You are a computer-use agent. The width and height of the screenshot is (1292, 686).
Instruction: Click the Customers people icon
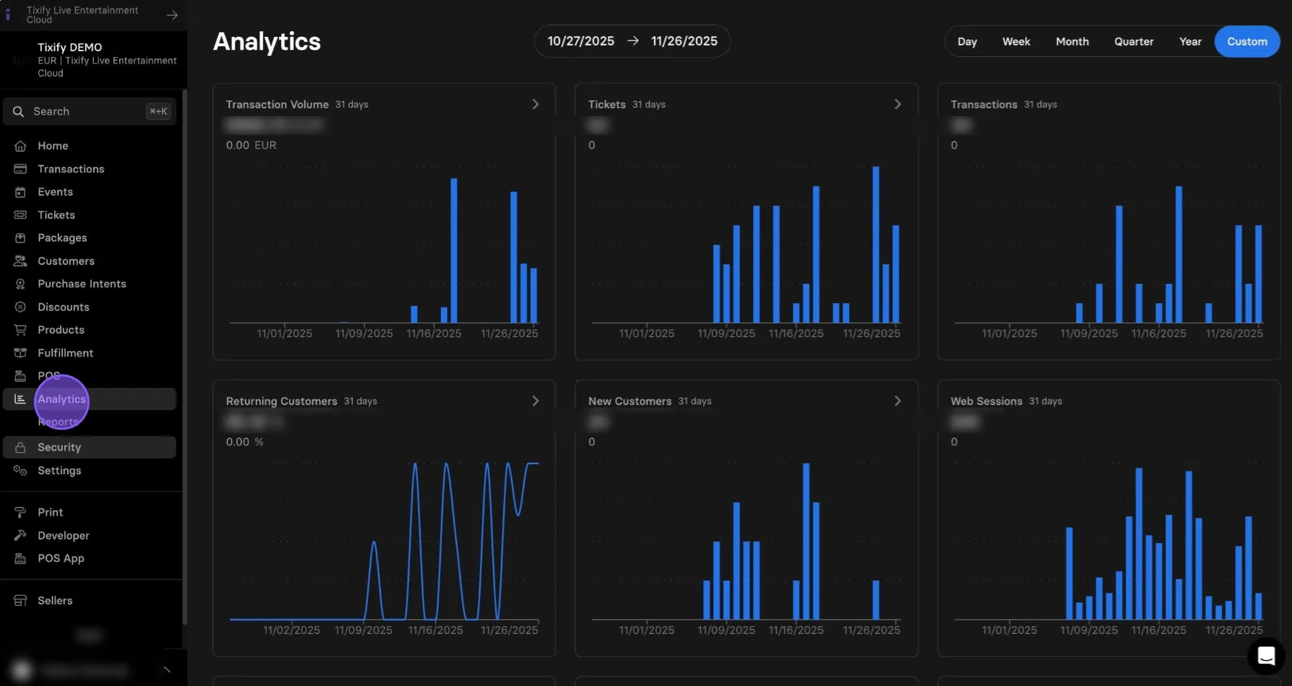pos(20,261)
